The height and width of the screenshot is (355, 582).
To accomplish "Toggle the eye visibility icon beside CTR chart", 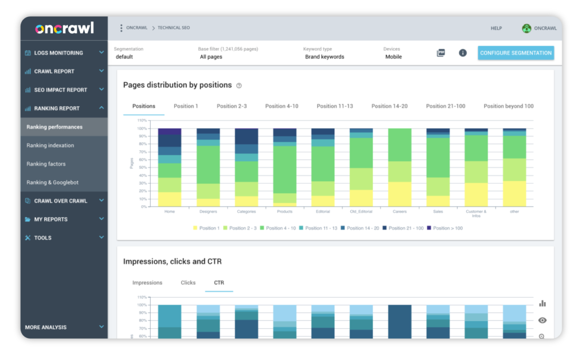I will pyautogui.click(x=542, y=320).
